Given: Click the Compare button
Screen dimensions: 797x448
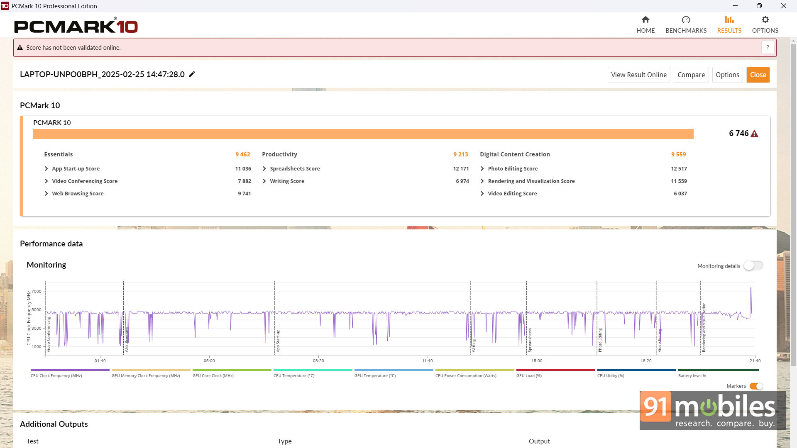Looking at the screenshot, I should pos(691,75).
